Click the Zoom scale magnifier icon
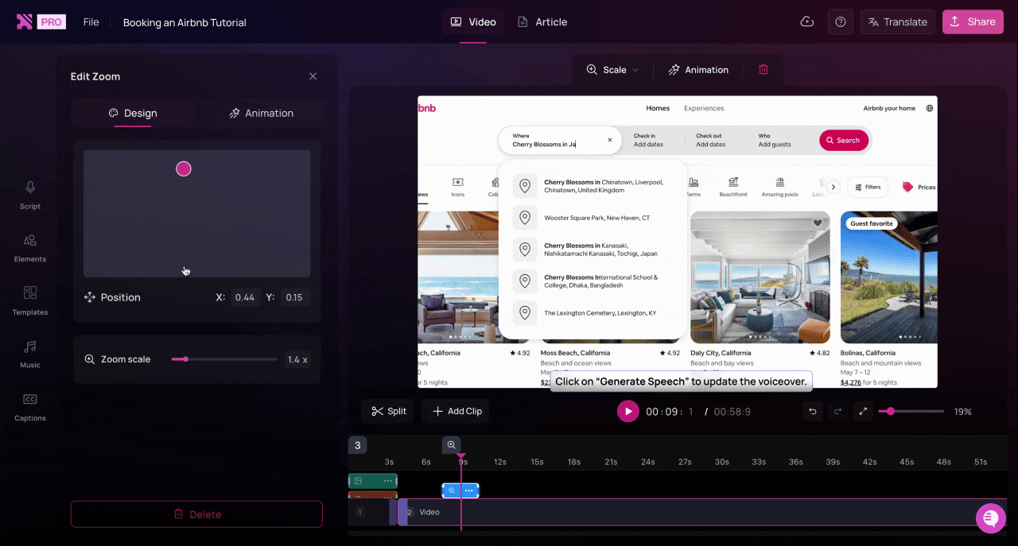Viewport: 1018px width, 546px height. click(x=90, y=359)
